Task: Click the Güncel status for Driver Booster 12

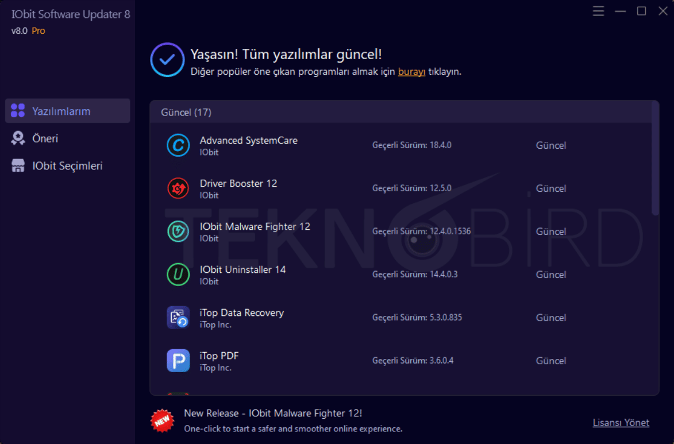Action: pyautogui.click(x=550, y=188)
